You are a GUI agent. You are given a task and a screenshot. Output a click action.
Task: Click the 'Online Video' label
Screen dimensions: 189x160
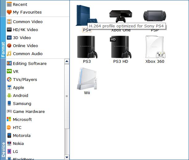[x=25, y=46]
